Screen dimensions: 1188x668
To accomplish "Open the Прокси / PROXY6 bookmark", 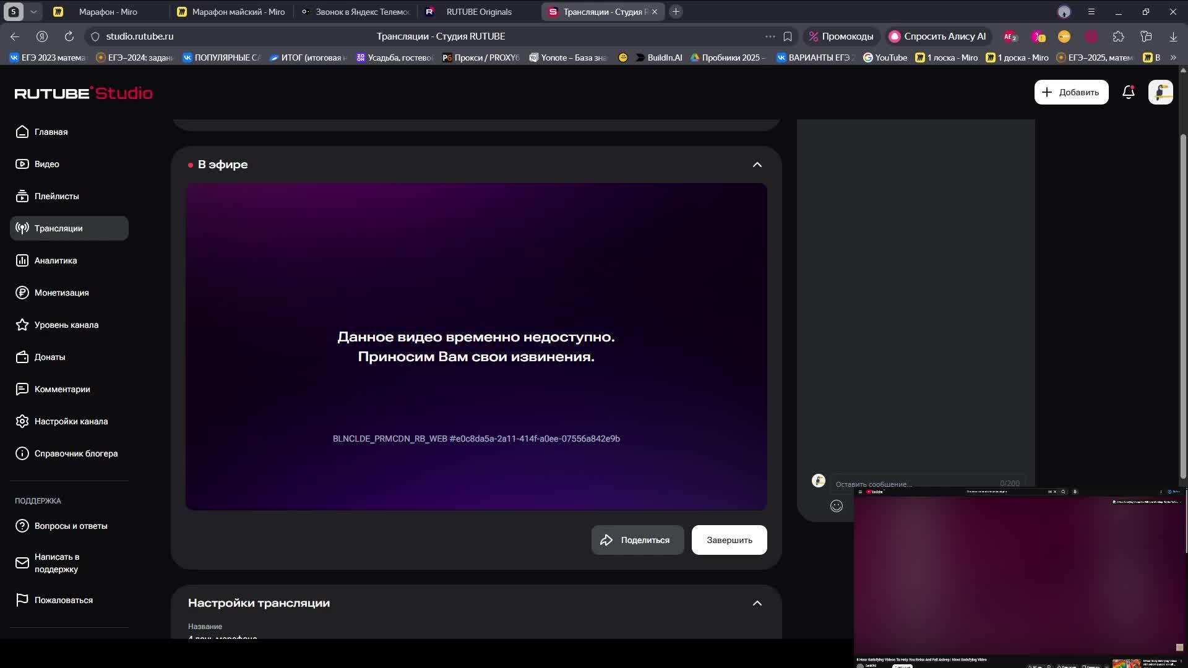I will (x=481, y=58).
